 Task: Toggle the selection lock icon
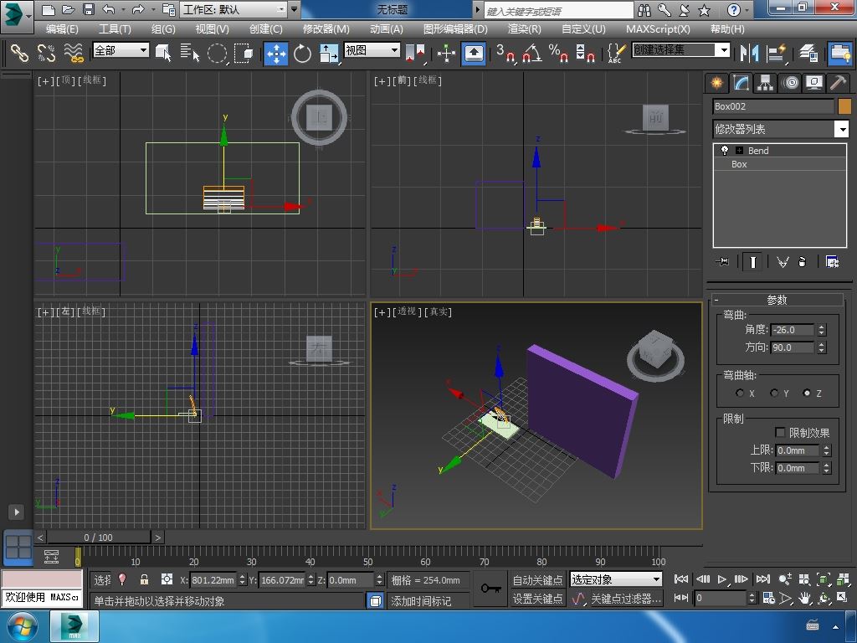(x=144, y=579)
